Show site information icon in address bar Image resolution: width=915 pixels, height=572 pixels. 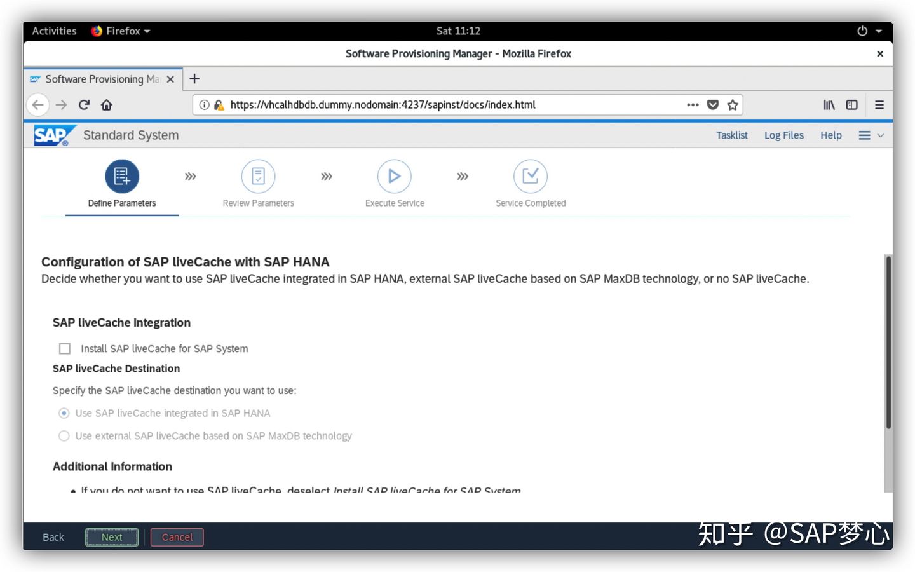tap(204, 105)
